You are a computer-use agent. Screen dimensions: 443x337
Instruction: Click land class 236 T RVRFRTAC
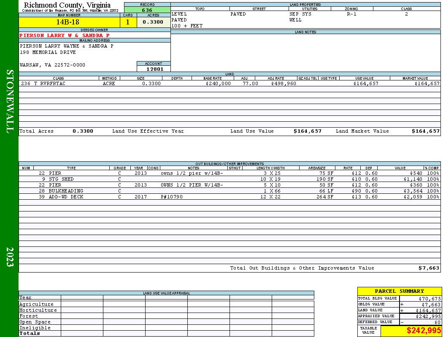(43, 83)
